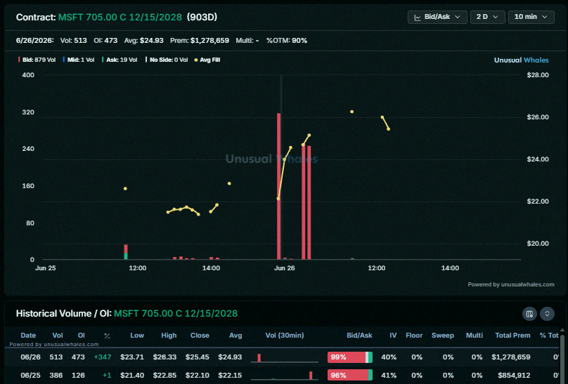Click the (903D) days to expiry label

click(202, 18)
